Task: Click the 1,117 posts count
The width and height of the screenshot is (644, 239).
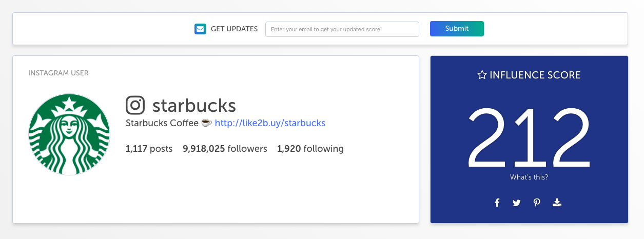Action: coord(149,149)
